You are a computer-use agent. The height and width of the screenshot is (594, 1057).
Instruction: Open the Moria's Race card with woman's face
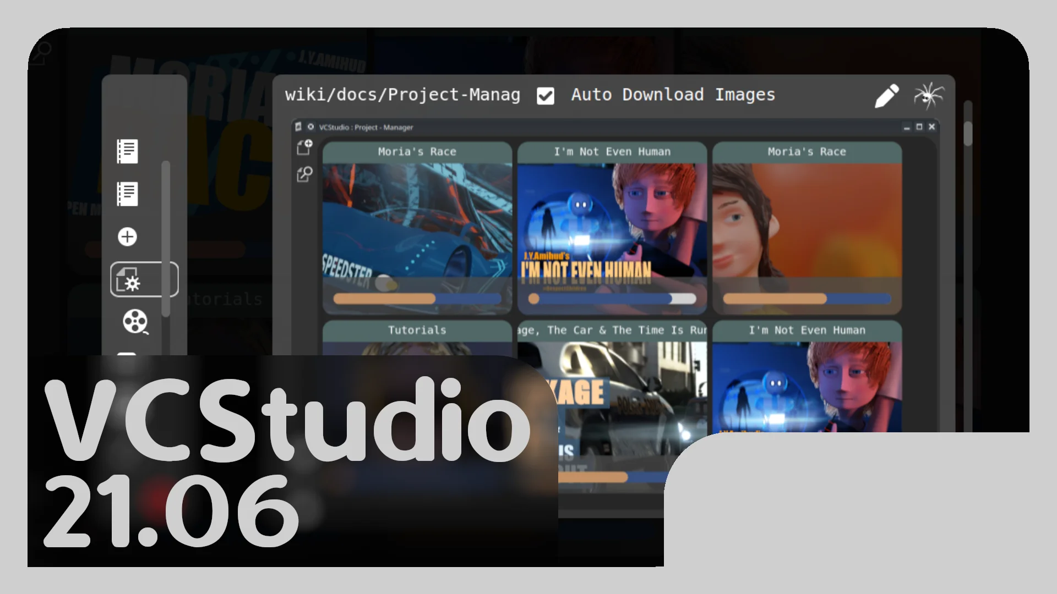pyautogui.click(x=807, y=228)
